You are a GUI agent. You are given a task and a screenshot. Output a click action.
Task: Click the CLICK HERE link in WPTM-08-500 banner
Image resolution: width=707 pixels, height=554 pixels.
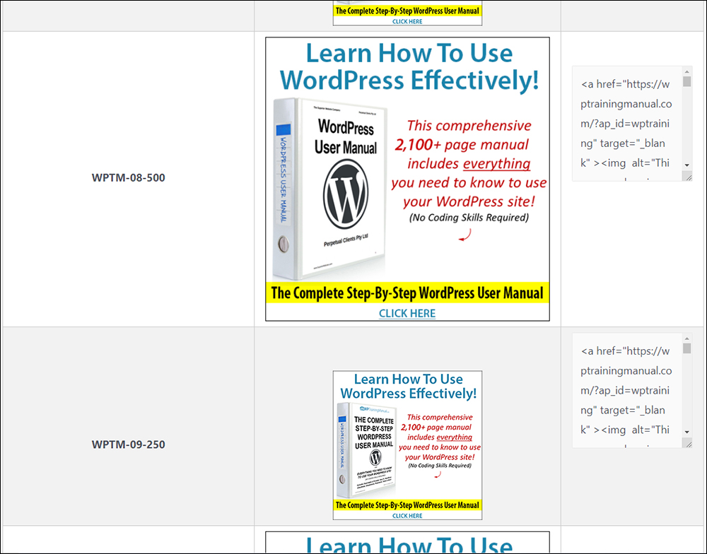pos(407,313)
